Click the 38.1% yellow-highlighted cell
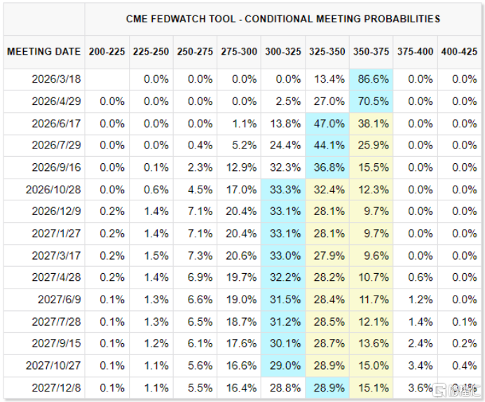Viewport: 485px width, 402px height. tap(371, 123)
